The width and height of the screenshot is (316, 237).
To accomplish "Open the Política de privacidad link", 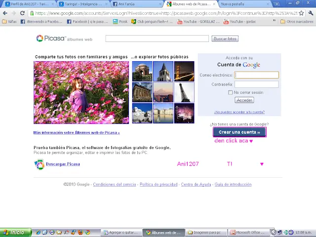I will (158, 184).
